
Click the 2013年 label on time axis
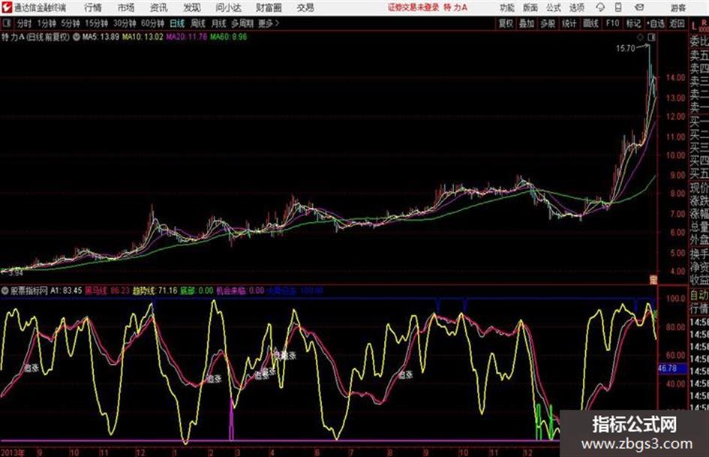(x=12, y=452)
